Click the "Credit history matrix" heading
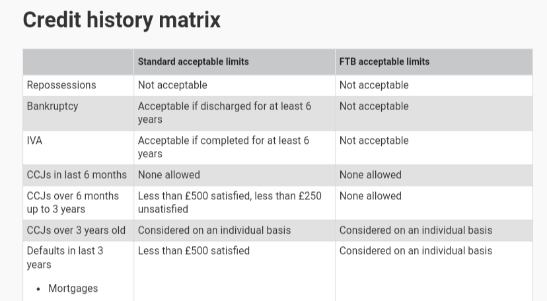This screenshot has width=547, height=301. pyautogui.click(x=122, y=20)
